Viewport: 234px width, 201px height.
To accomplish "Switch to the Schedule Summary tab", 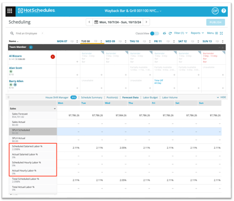I will tap(91, 97).
